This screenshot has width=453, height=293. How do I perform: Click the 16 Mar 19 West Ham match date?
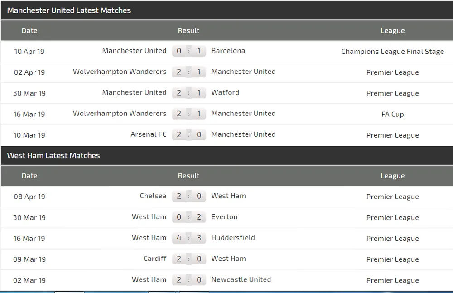pyautogui.click(x=29, y=238)
